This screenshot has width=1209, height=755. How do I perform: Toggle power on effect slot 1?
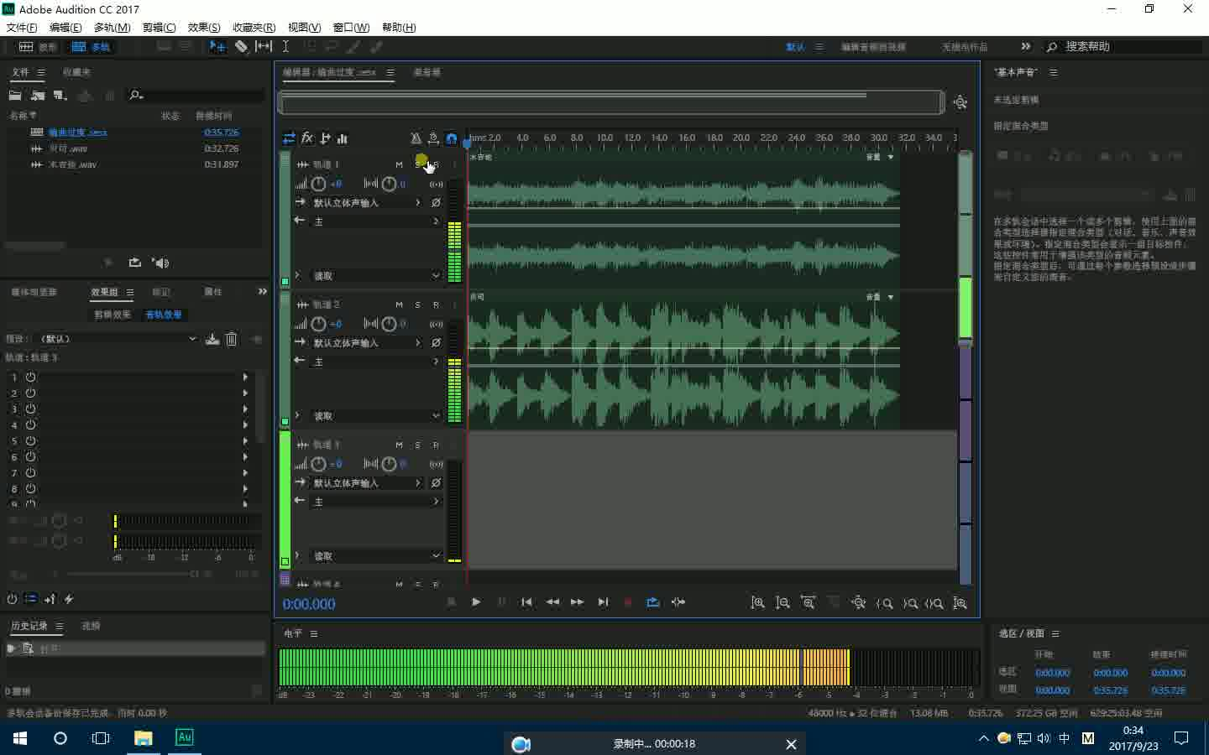[x=30, y=377]
